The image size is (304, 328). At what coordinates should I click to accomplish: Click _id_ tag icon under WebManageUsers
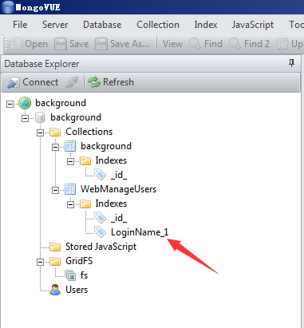tap(101, 218)
